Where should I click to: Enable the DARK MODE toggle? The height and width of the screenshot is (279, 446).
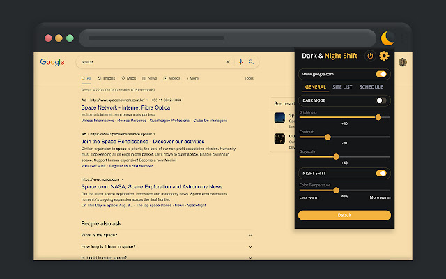click(381, 100)
